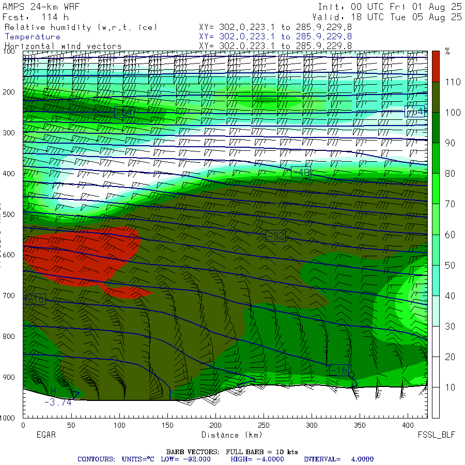Click the "-3.74" high temperature value
This screenshot has width=465, height=465.
coord(58,402)
